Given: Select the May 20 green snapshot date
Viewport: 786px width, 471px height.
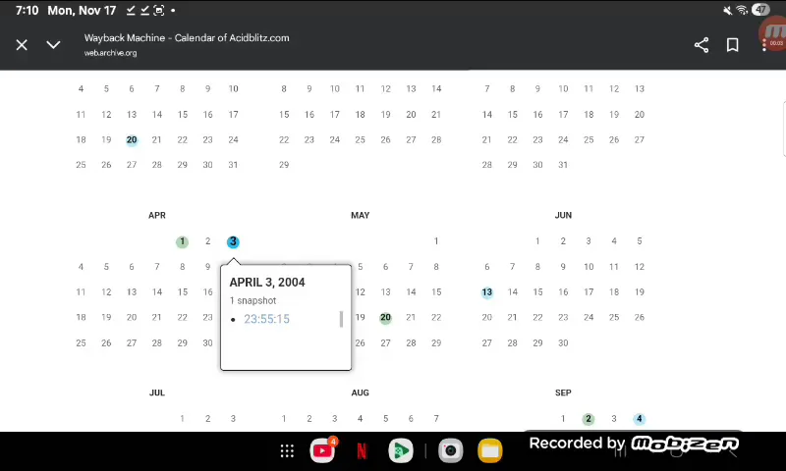Looking at the screenshot, I should (385, 317).
